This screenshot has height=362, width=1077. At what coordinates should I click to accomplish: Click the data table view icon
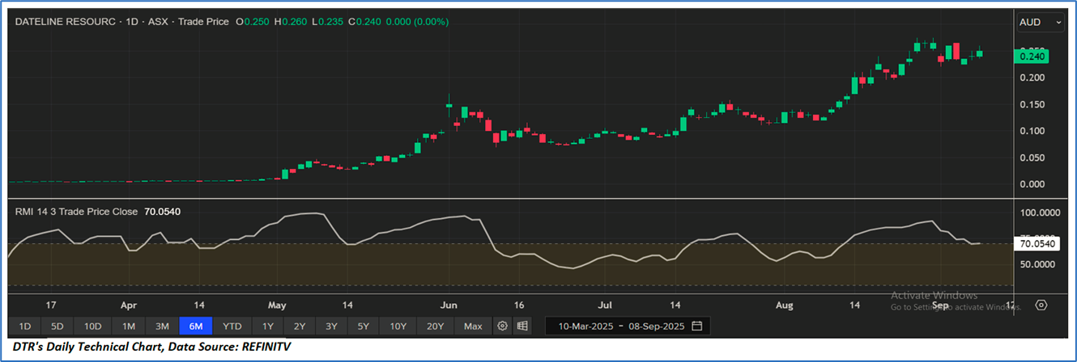coord(522,326)
